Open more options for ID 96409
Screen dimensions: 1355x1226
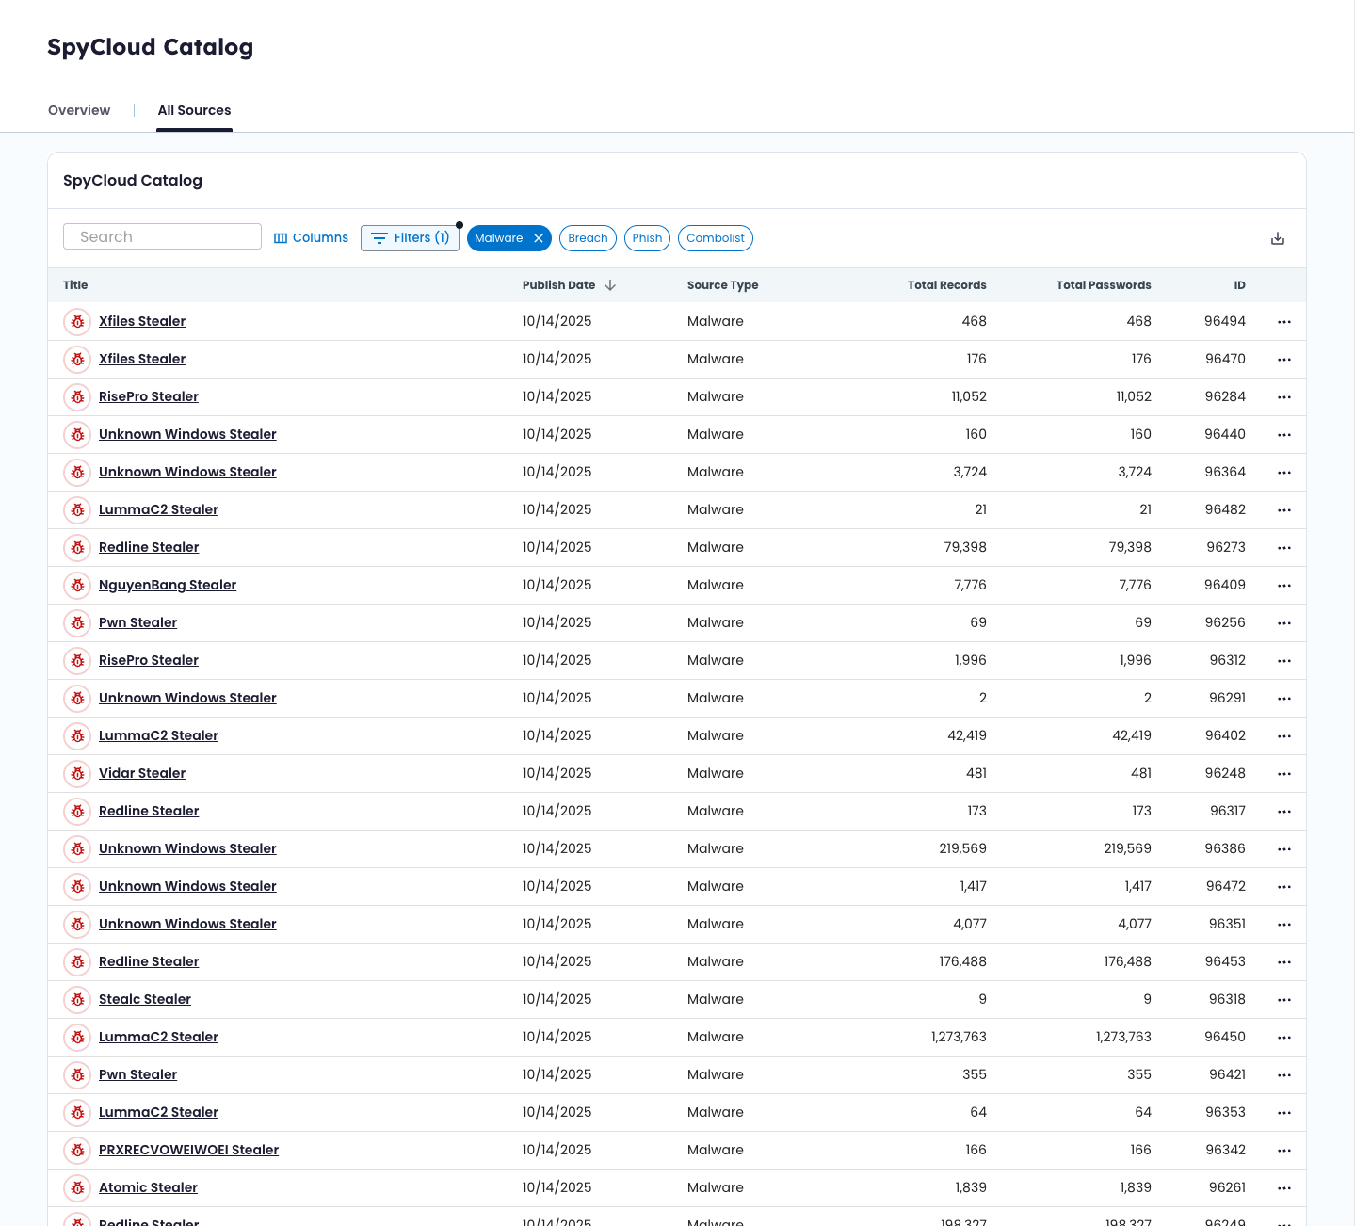(1284, 586)
